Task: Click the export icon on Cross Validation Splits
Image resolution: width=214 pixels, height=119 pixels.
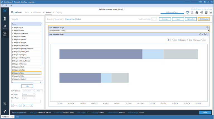Action: coord(200,34)
